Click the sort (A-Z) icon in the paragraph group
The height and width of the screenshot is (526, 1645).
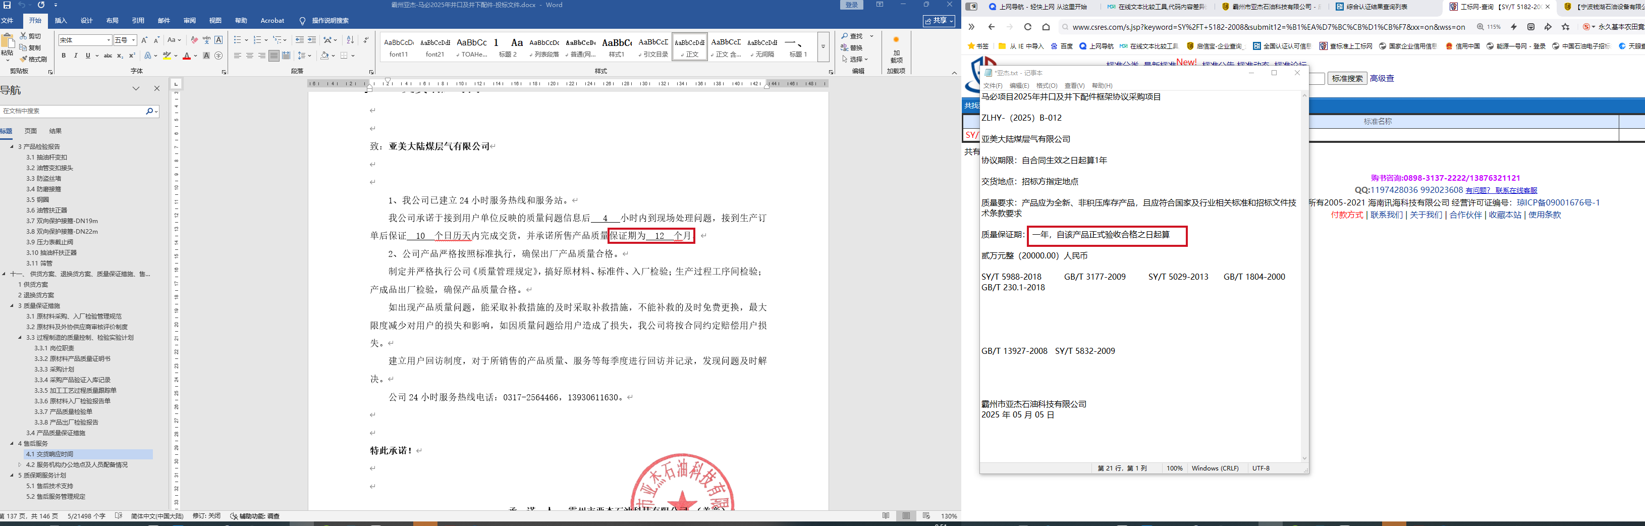(x=350, y=39)
